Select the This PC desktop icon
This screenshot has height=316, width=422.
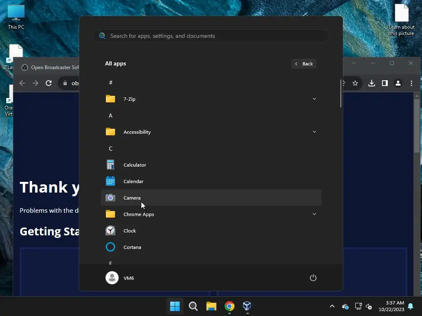(x=16, y=17)
